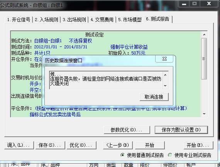
Task: Close the 公式测试系统 window
Action: [209, 4]
